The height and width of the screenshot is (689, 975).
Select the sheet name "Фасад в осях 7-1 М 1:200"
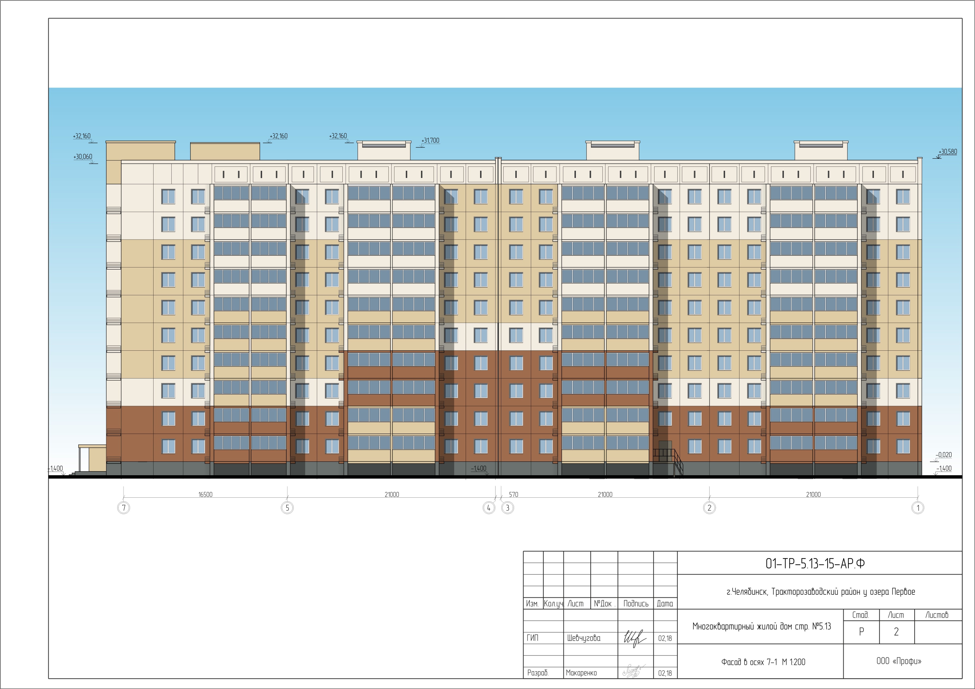click(763, 662)
